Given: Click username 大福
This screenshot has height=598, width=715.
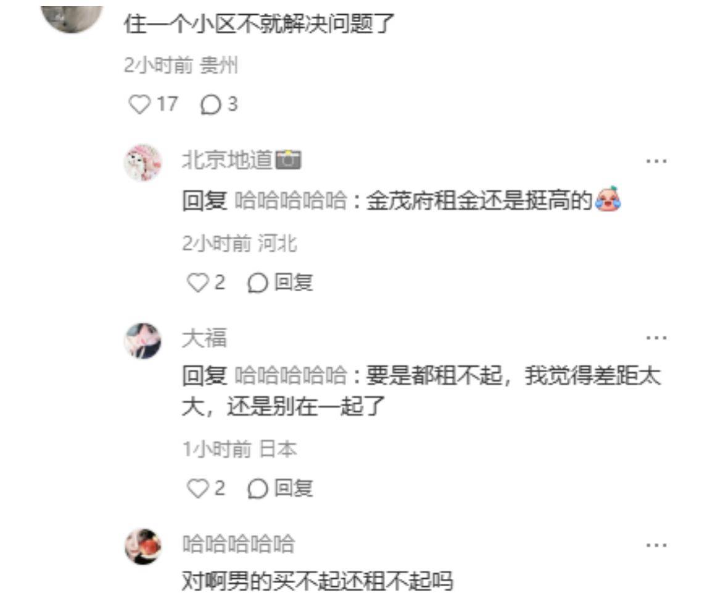Looking at the screenshot, I should click(204, 338).
